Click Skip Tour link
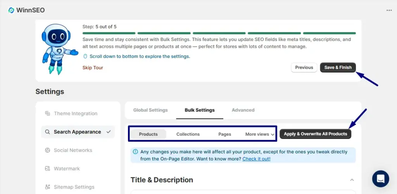 pyautogui.click(x=93, y=68)
